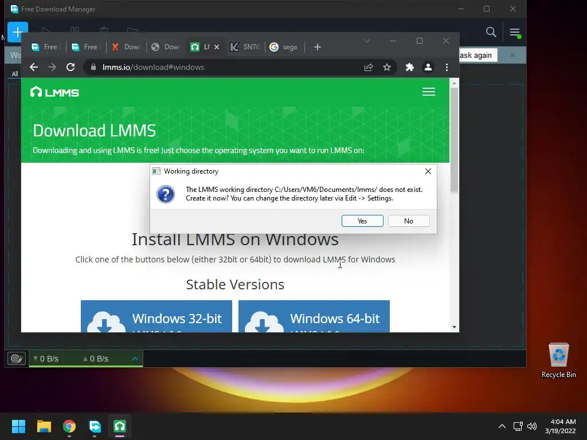
Task: Click the 0 B/s upload speed indicator
Action: coord(96,359)
